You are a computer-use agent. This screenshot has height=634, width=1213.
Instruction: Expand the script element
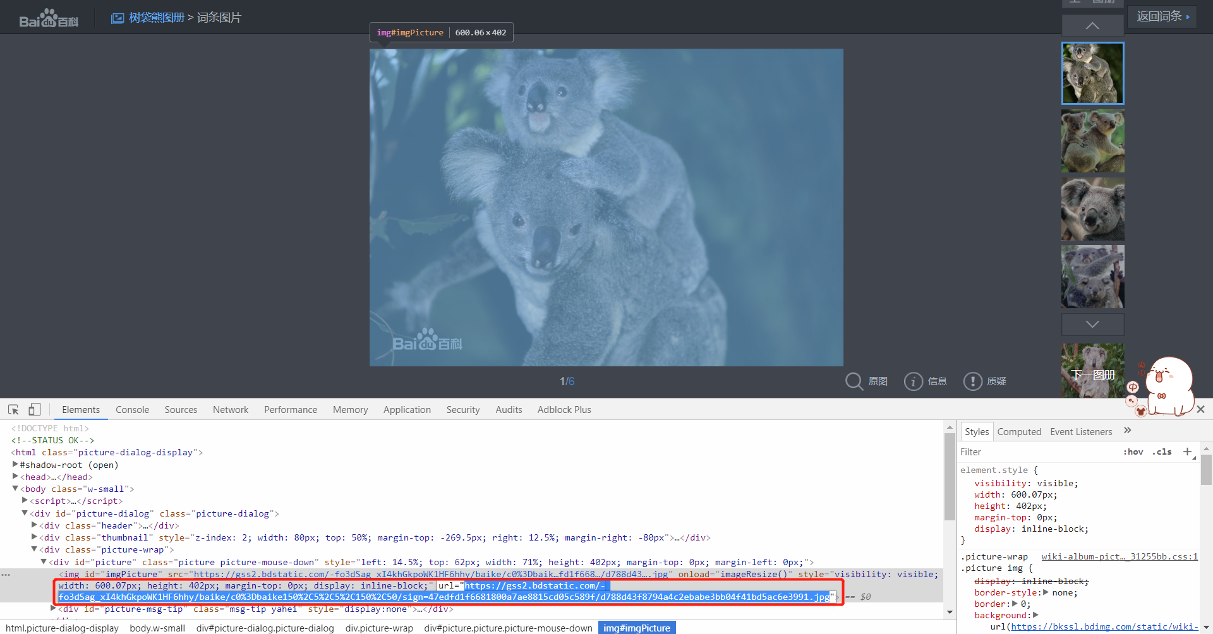point(25,500)
